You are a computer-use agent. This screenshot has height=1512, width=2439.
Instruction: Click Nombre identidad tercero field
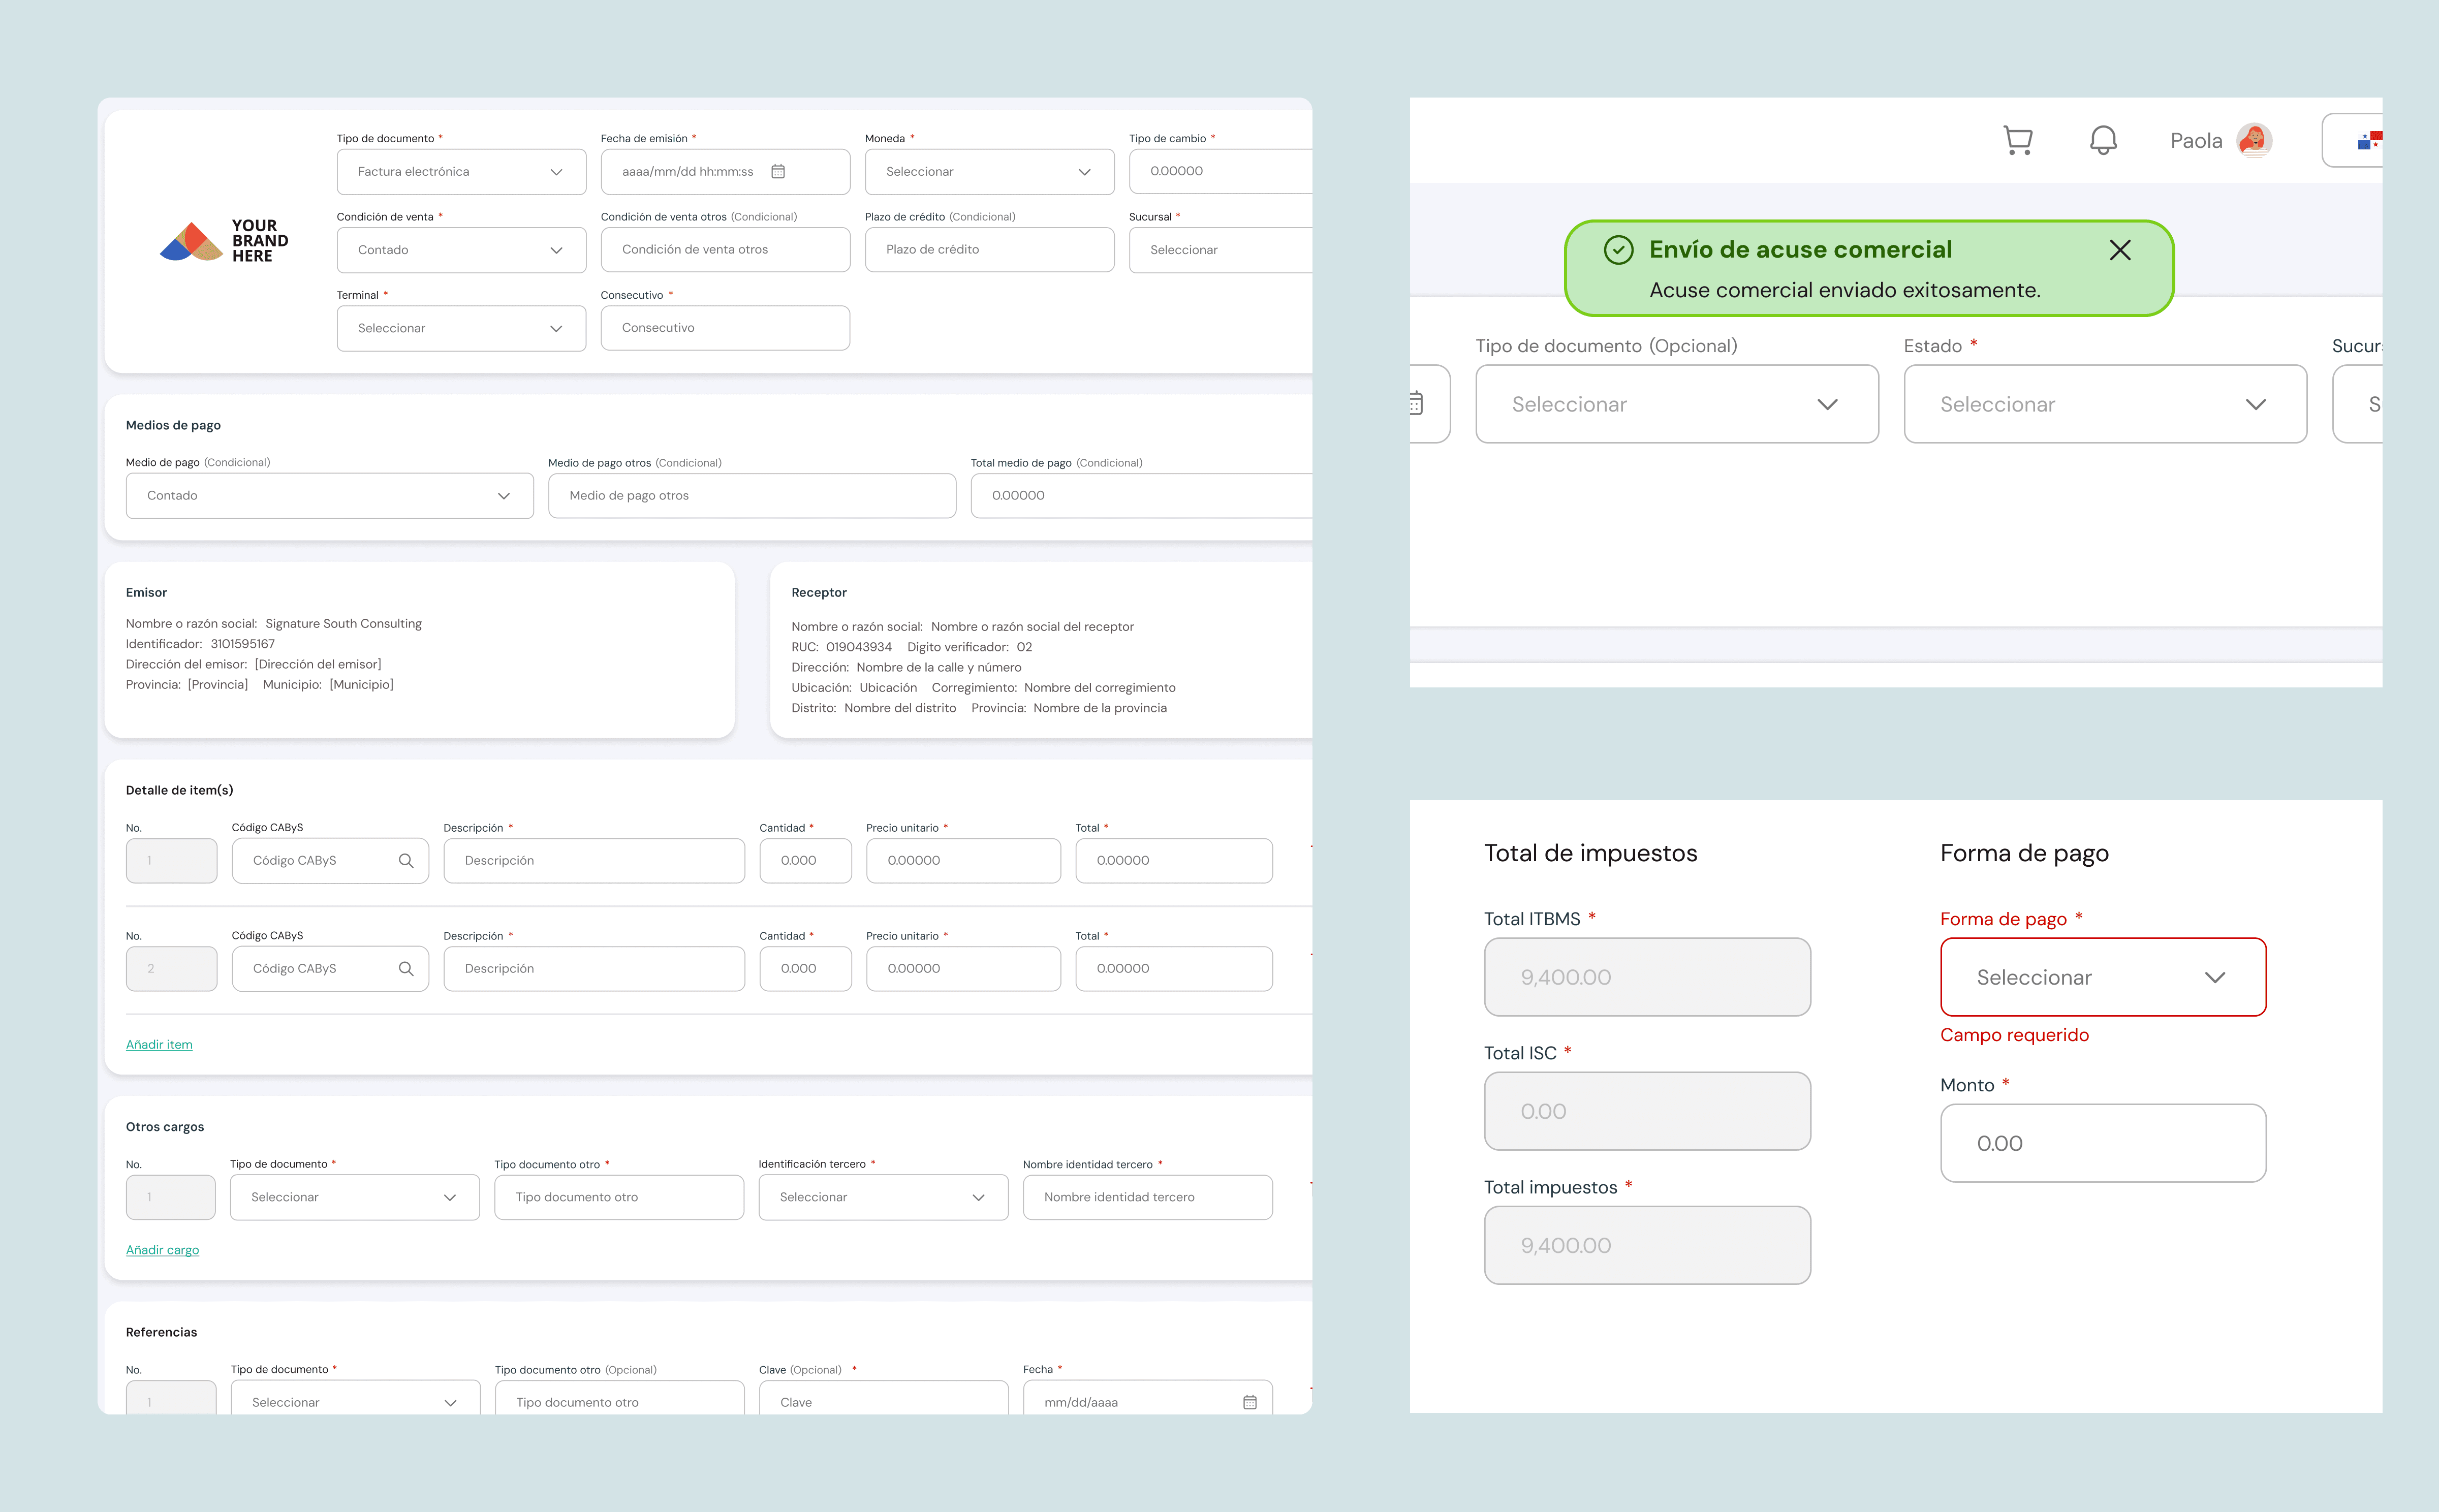coord(1148,1197)
